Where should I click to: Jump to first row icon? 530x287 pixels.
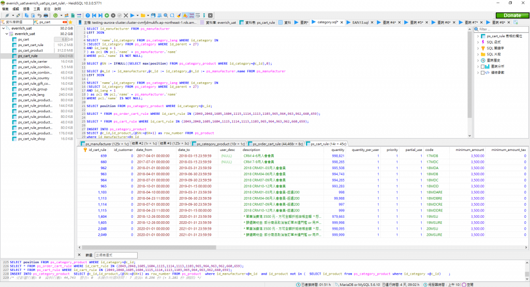tap(94, 16)
